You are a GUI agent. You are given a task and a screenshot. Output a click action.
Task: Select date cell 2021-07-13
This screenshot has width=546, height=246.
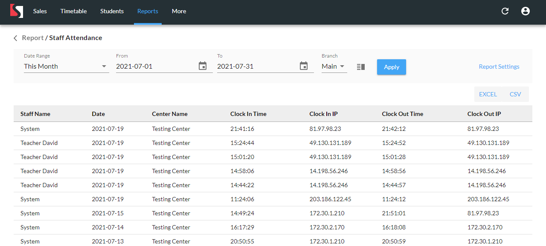click(108, 241)
